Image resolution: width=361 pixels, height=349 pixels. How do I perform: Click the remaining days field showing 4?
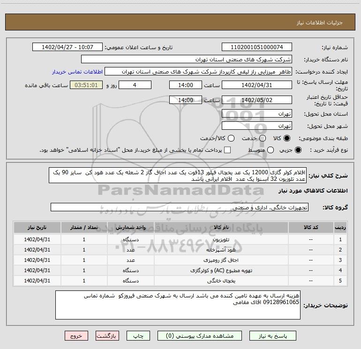(135, 85)
